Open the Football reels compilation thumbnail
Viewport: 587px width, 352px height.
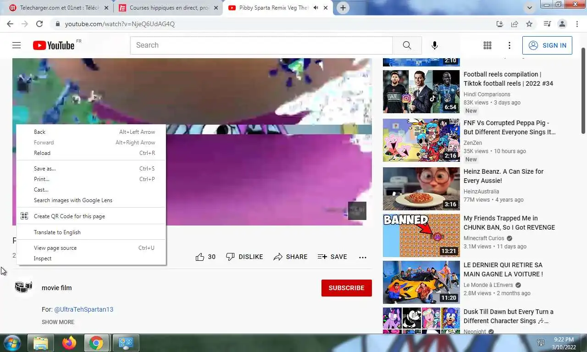coord(421,92)
